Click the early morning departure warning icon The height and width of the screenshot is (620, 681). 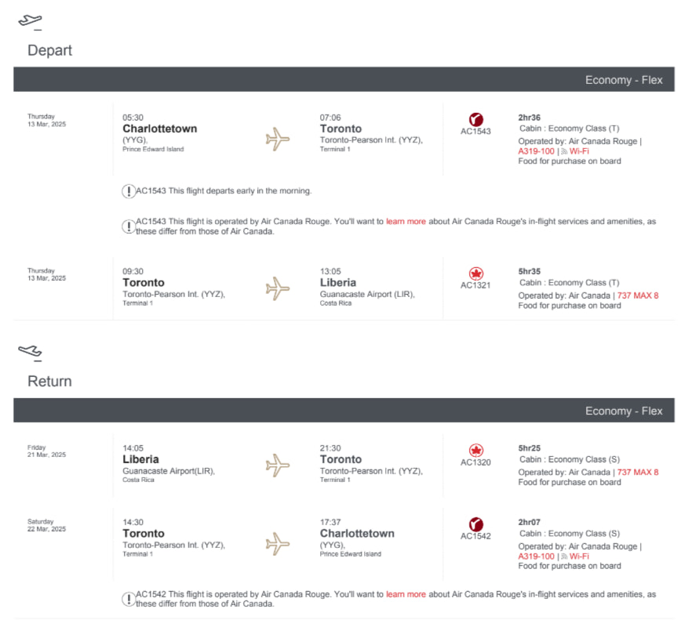pos(129,190)
